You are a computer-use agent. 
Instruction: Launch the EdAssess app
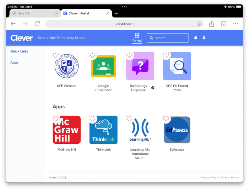pyautogui.click(x=177, y=130)
